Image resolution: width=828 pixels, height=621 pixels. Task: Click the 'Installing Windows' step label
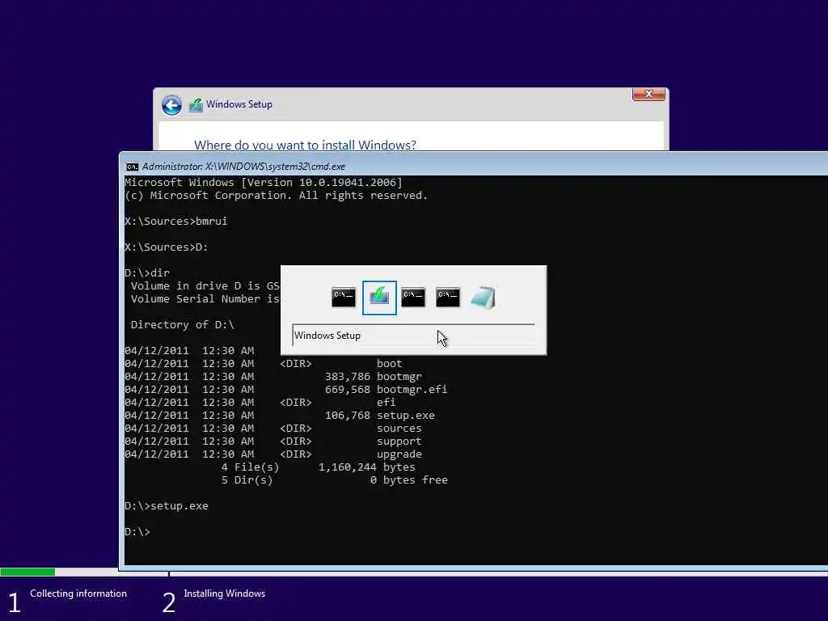pos(225,594)
